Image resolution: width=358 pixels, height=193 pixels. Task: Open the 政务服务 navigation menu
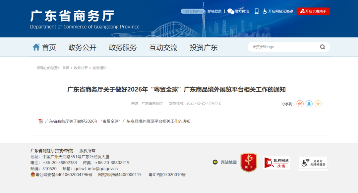123,47
